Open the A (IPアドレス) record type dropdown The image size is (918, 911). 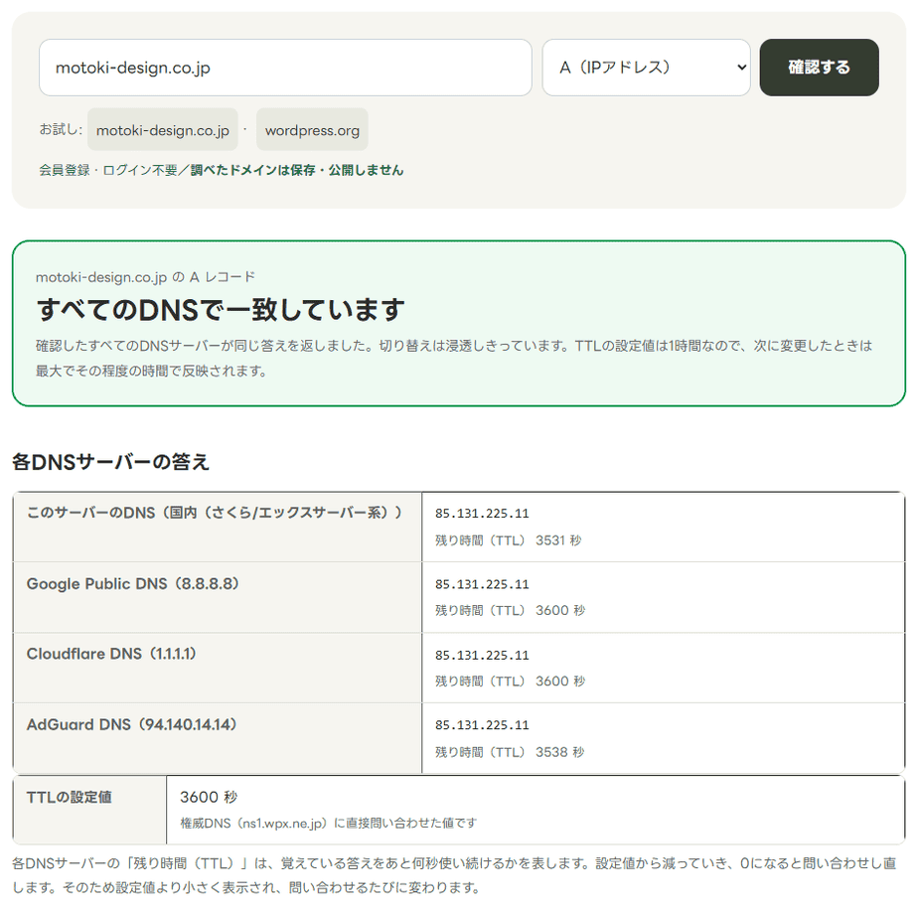(x=646, y=68)
